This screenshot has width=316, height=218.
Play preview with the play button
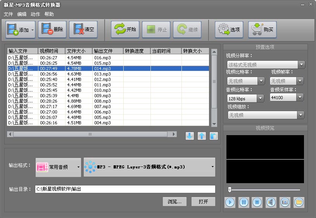point(230,202)
